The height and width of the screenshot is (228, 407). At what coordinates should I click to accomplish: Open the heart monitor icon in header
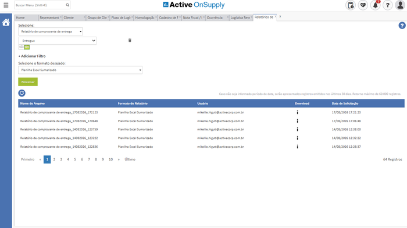pyautogui.click(x=363, y=5)
